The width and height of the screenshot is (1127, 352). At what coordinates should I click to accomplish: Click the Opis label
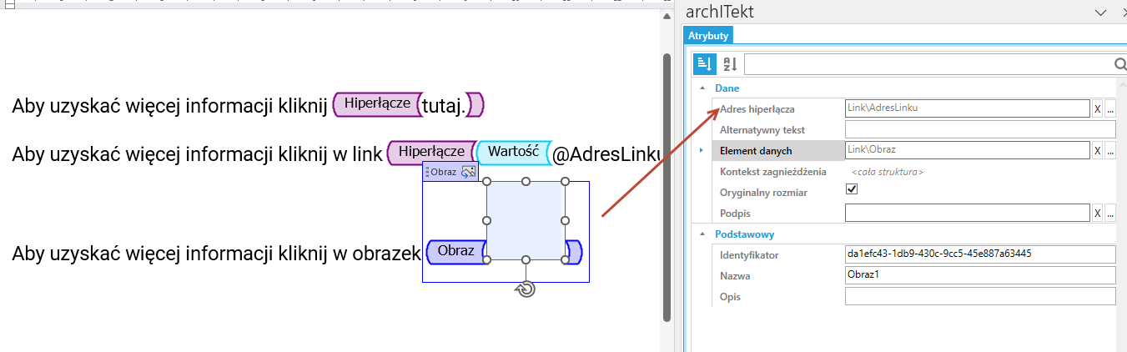pos(730,297)
